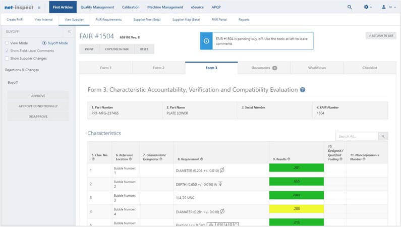Click depth symbol in row 2 requirement
The width and height of the screenshot is (401, 227).
pyautogui.click(x=220, y=184)
